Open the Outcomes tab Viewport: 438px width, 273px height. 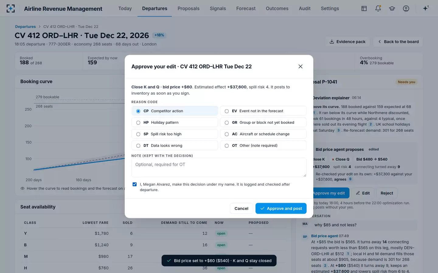(x=277, y=8)
